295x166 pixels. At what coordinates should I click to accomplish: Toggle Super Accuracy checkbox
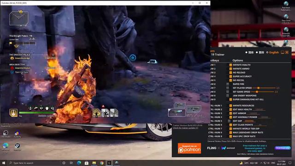click(230, 77)
